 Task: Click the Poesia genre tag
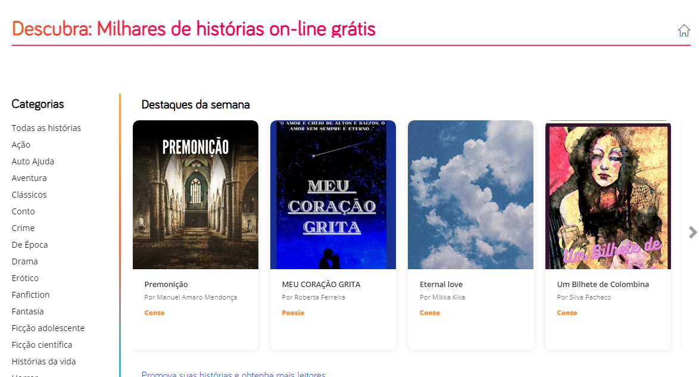(293, 313)
